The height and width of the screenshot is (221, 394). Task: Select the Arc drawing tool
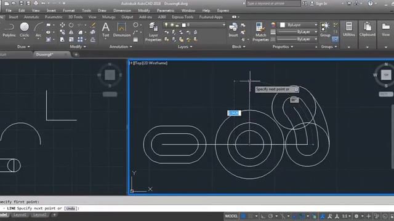click(38, 30)
